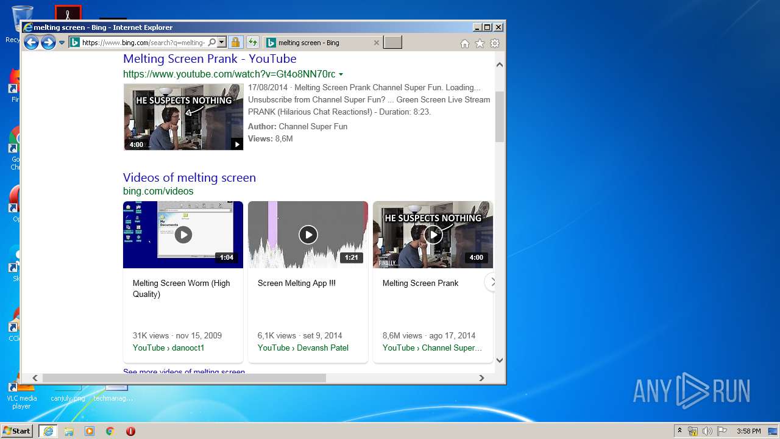This screenshot has width=780, height=439.
Task: Expand the address bar autocomplete dropdown
Action: point(222,43)
